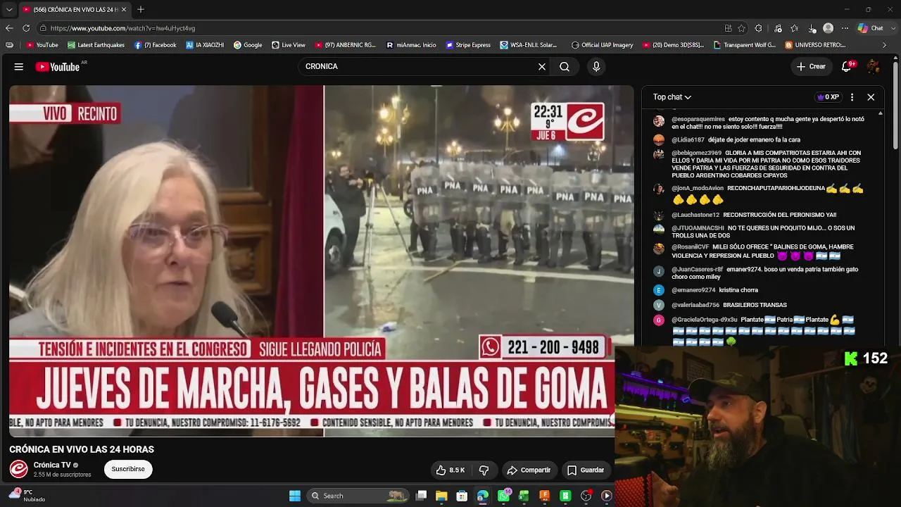The width and height of the screenshot is (901, 507).
Task: Dislike the video with thumbs down
Action: click(484, 470)
